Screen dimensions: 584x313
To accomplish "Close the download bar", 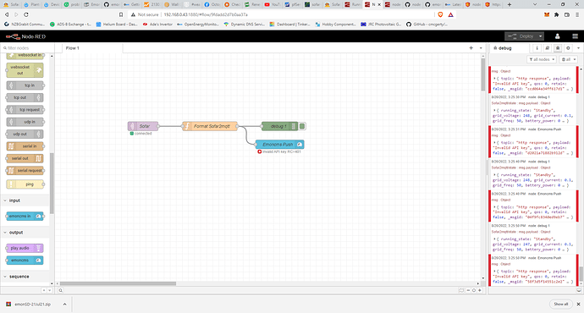I will 578,304.
